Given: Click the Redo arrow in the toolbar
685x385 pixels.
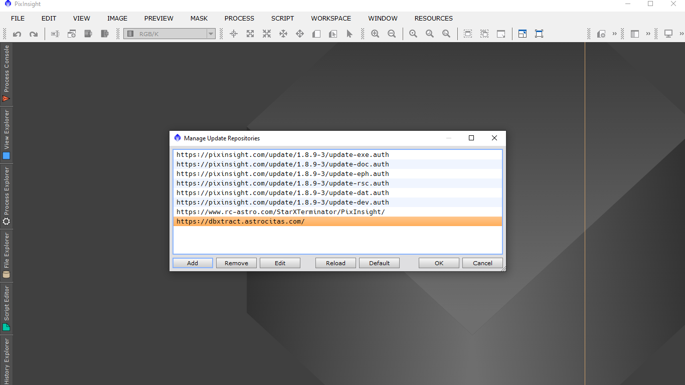Looking at the screenshot, I should pos(34,34).
